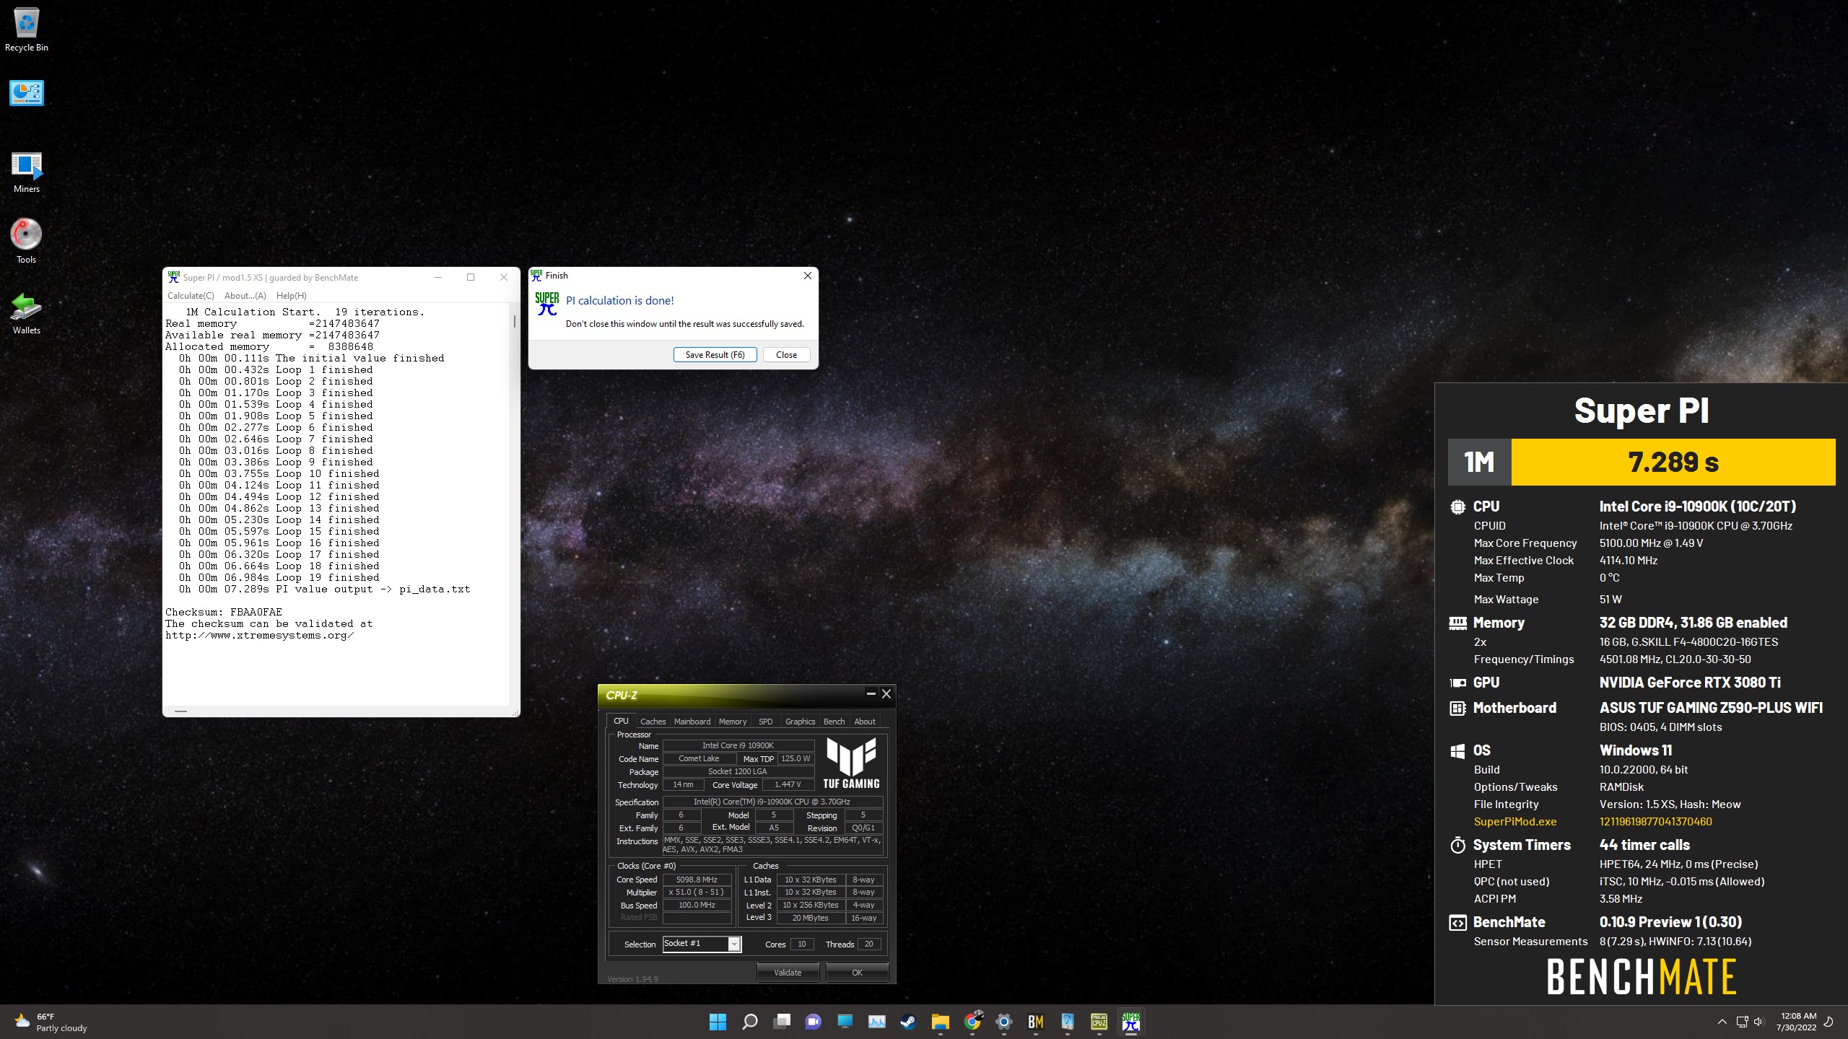Click Save Result (F6) button

[715, 354]
